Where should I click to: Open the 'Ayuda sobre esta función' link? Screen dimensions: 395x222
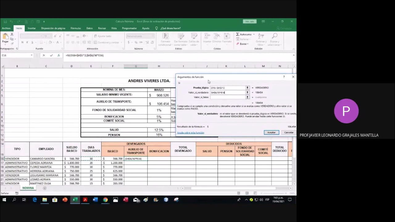point(190,133)
